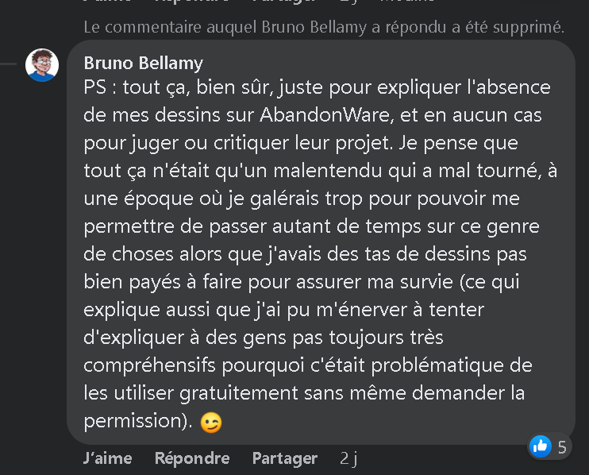Image resolution: width=589 pixels, height=475 pixels.
Task: View the reaction count number 5
Action: 562,446
